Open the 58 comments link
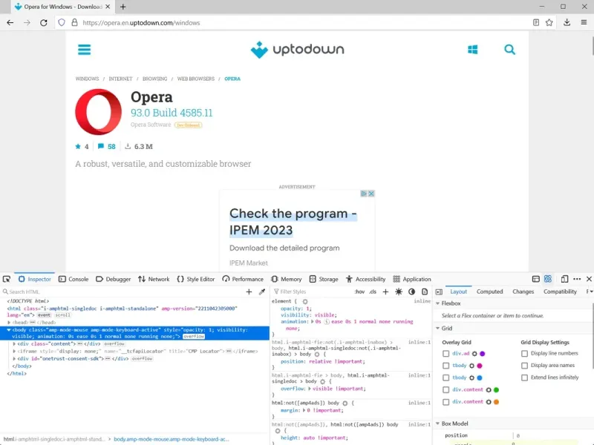Image resolution: width=594 pixels, height=445 pixels. pyautogui.click(x=106, y=146)
